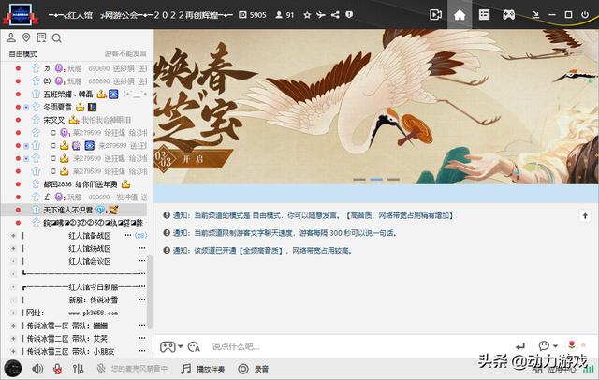Click the (28) member count of 红人馆备战区

[140, 235]
